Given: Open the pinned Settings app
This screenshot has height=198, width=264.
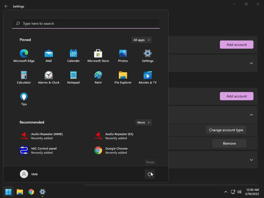Looking at the screenshot, I should click(148, 56).
